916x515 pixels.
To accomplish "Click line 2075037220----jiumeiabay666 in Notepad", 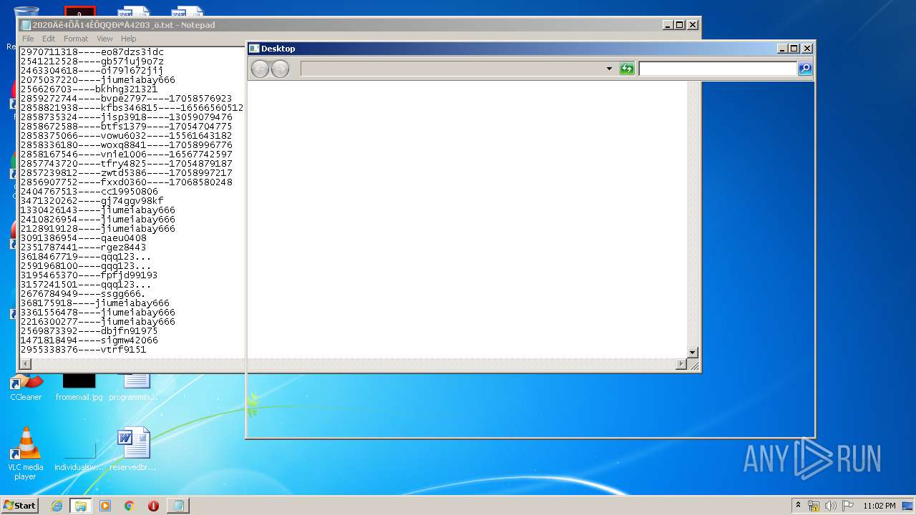I will pos(97,80).
